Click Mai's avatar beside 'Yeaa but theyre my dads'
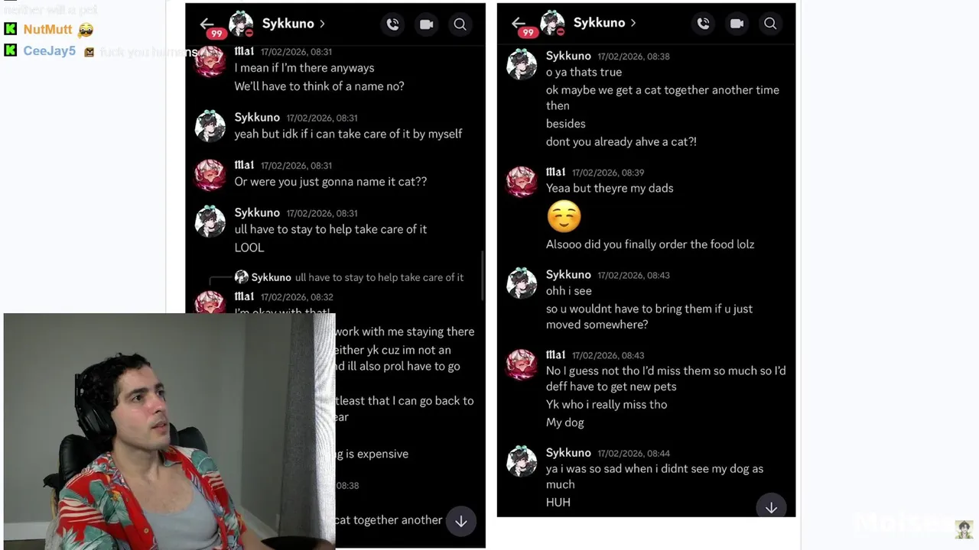The image size is (979, 550). pos(522,182)
